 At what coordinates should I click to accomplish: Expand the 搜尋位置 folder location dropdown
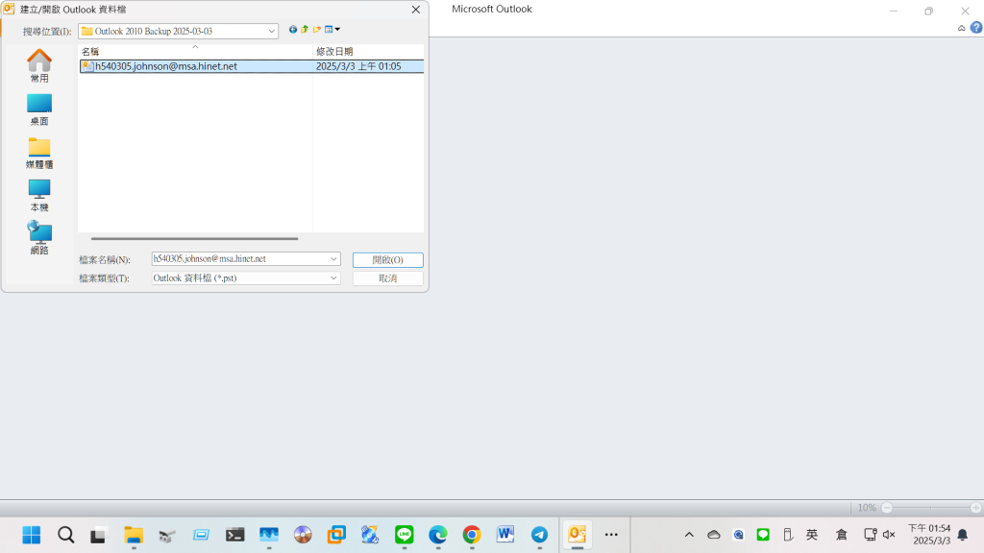(272, 32)
